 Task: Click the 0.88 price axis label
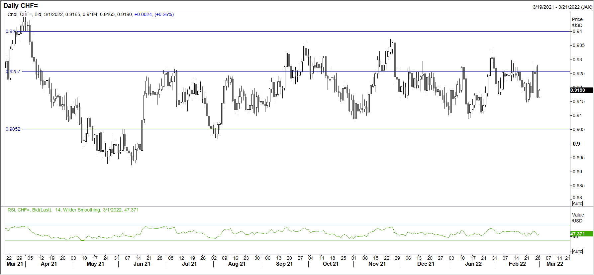point(577,198)
